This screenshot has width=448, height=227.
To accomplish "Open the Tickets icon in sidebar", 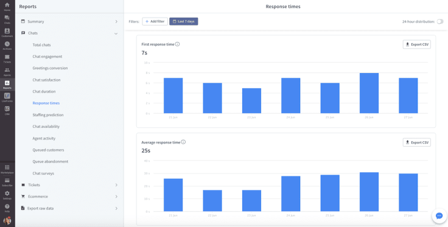I will pyautogui.click(x=7, y=57).
